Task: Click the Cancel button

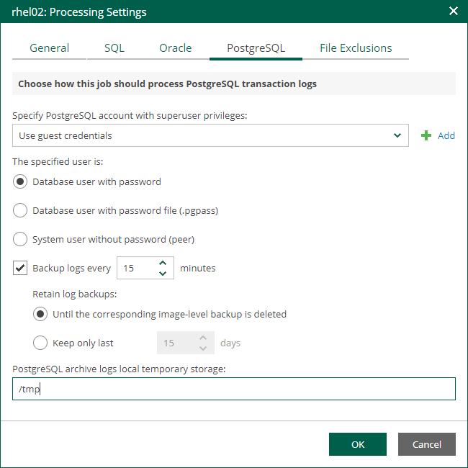Action: click(426, 444)
